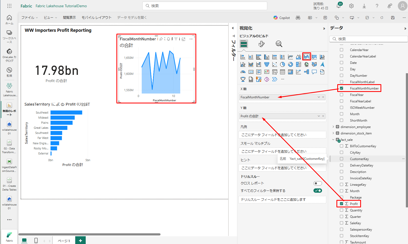Open the View menu

click(x=50, y=18)
